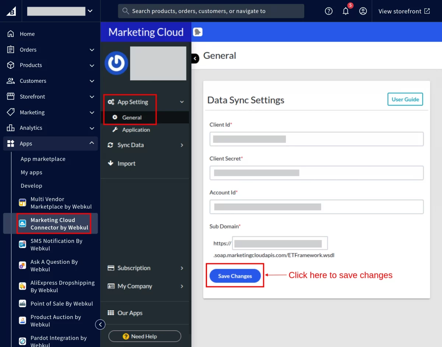Click the Sub Domain input field
This screenshot has width=442, height=347.
[280, 243]
